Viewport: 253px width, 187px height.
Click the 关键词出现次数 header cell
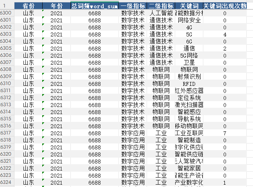(x=225, y=6)
